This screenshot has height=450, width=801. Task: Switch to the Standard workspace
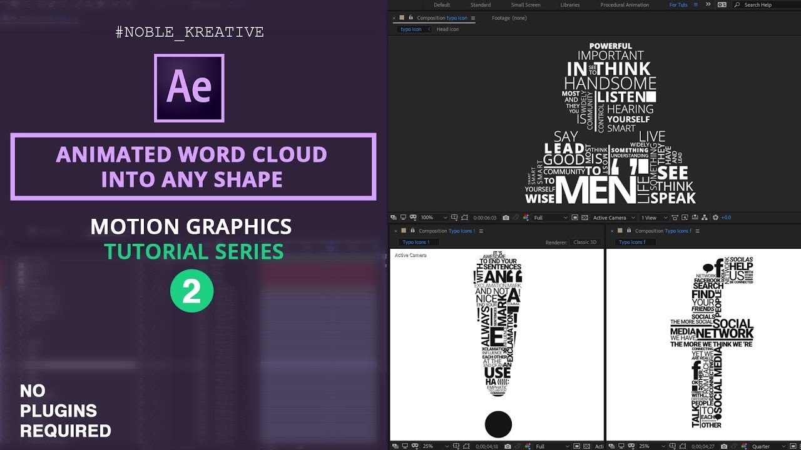(x=481, y=4)
